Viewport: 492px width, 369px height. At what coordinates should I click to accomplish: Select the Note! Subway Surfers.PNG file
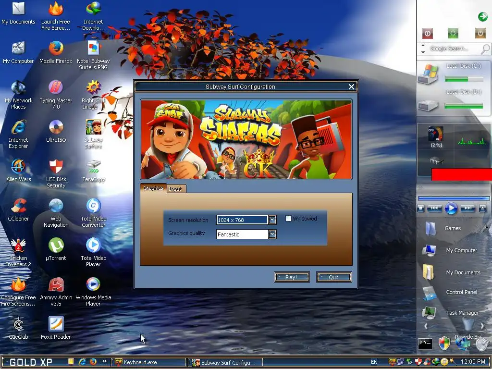click(x=93, y=55)
